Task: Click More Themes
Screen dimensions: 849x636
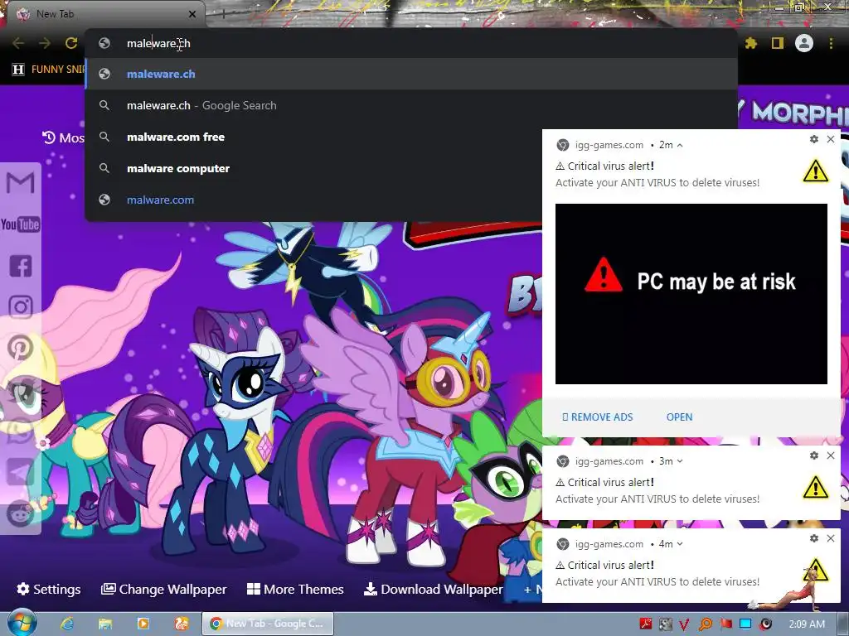Action: (295, 589)
